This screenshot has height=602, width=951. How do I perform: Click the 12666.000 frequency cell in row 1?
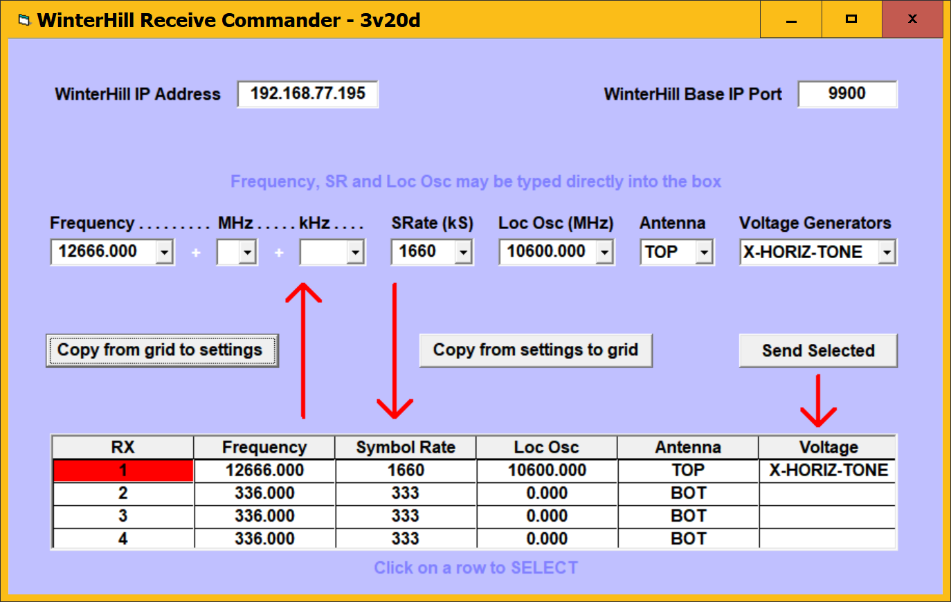(x=264, y=471)
